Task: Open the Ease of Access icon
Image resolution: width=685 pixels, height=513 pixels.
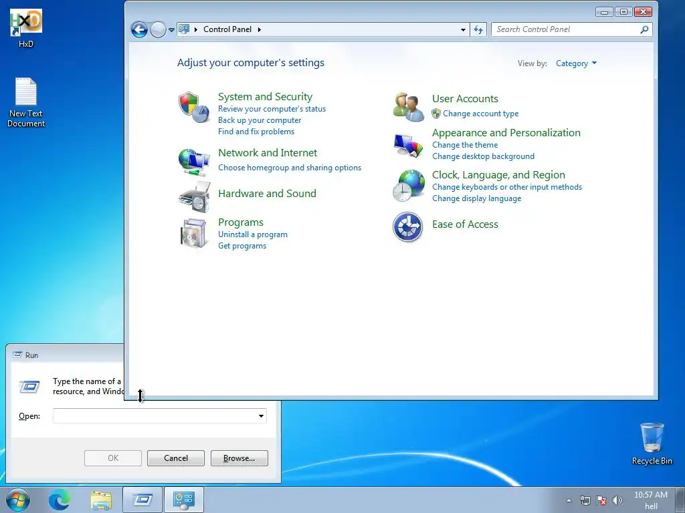Action: (x=407, y=227)
